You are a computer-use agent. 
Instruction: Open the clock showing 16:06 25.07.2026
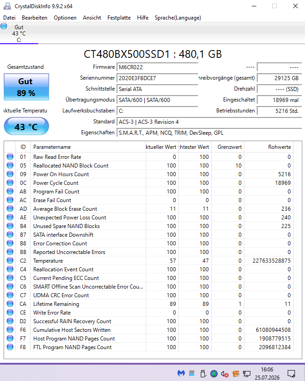pos(267,373)
